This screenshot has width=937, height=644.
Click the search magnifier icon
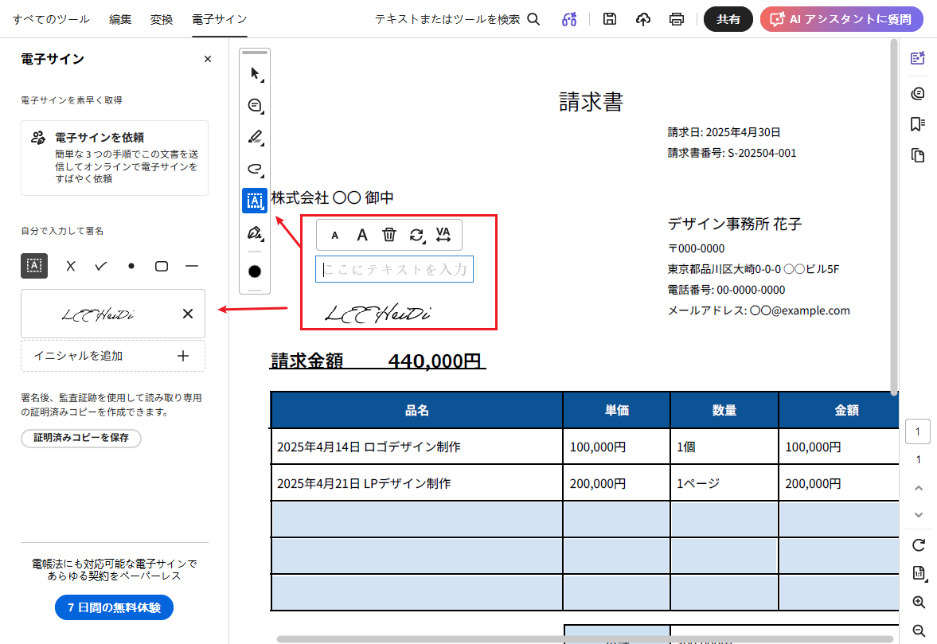point(533,19)
